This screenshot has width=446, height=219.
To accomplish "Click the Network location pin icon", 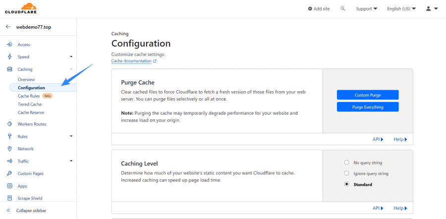I will pos(10,149).
